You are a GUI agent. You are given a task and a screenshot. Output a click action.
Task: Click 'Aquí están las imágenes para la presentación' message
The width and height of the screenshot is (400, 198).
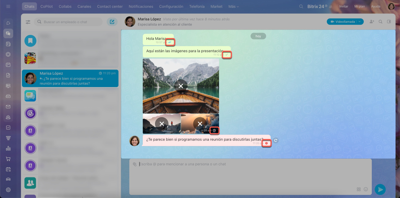187,52
